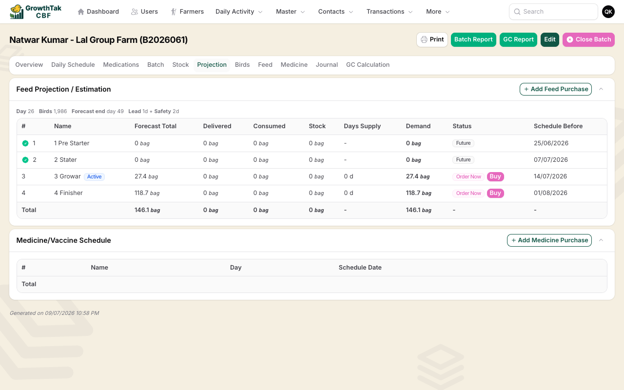Click the '2 Stater' name cell

coord(65,160)
